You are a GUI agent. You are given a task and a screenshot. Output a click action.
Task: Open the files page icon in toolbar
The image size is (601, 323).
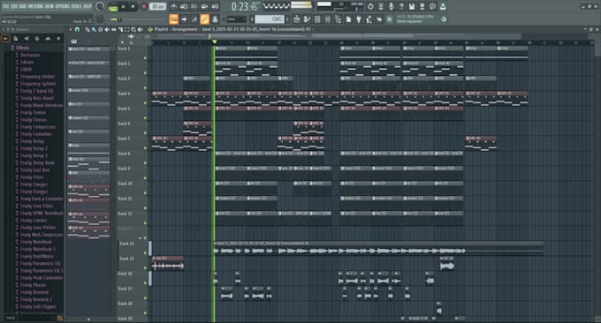tap(348, 19)
